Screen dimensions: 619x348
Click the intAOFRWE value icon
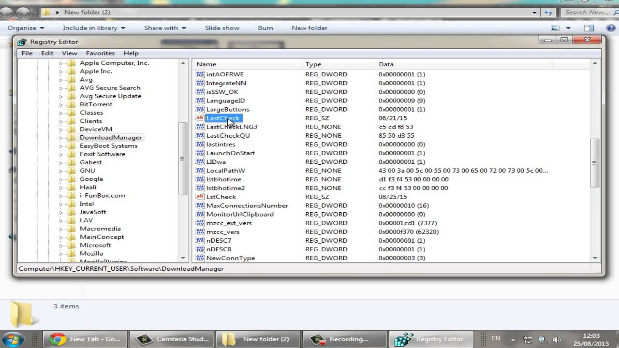pos(200,74)
